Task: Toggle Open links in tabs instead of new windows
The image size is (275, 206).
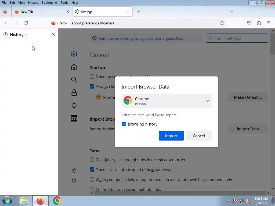Action: (x=92, y=170)
